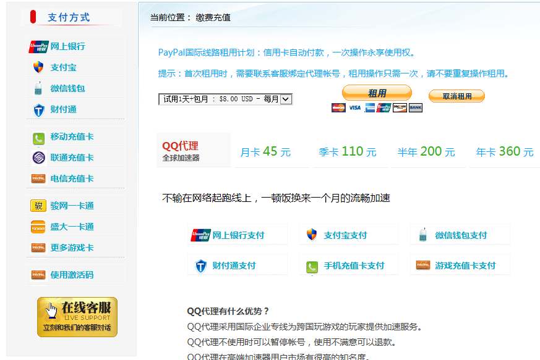Click the 取消租用 button
Screen dimensions: 540x360
(x=456, y=96)
